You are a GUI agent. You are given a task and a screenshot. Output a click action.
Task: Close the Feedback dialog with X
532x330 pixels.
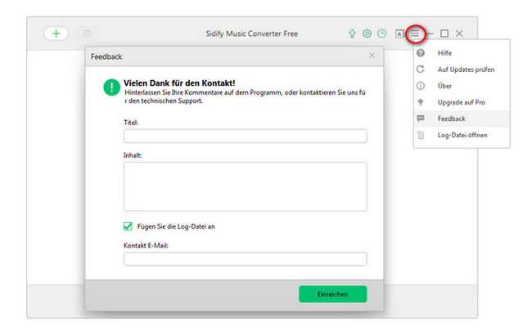372,56
